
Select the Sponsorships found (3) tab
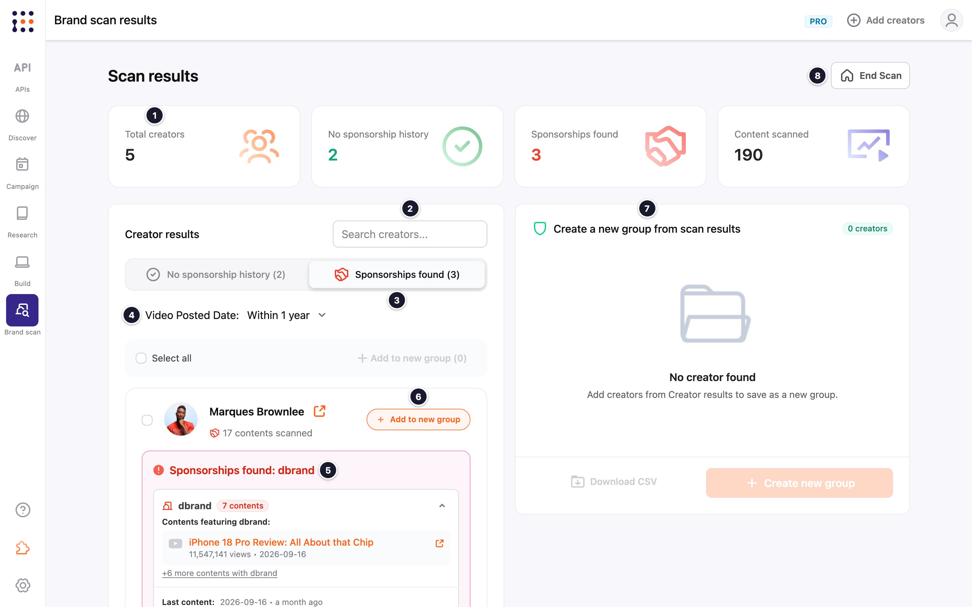point(397,274)
